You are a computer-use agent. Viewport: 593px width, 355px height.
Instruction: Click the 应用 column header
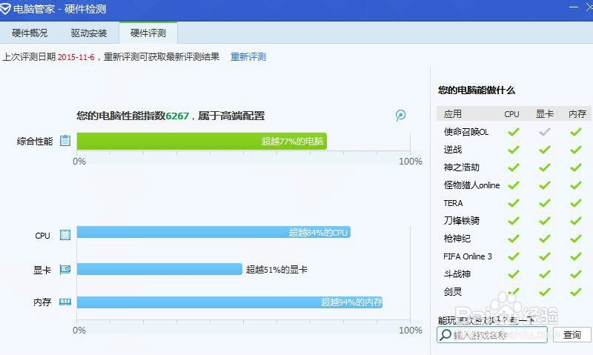click(x=453, y=114)
